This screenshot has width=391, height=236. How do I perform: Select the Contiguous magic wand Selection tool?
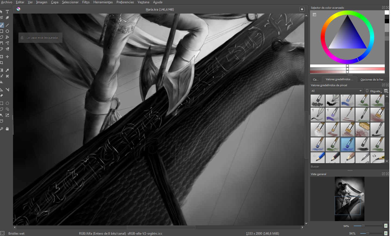[1, 115]
